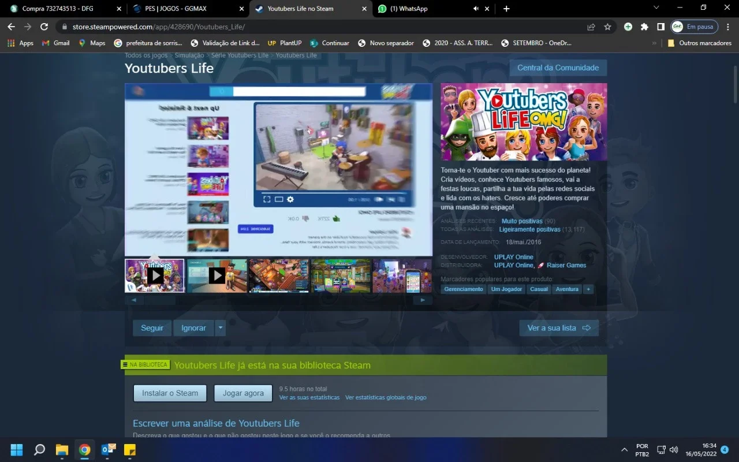
Task: Share this page via address bar icon
Action: (591, 27)
